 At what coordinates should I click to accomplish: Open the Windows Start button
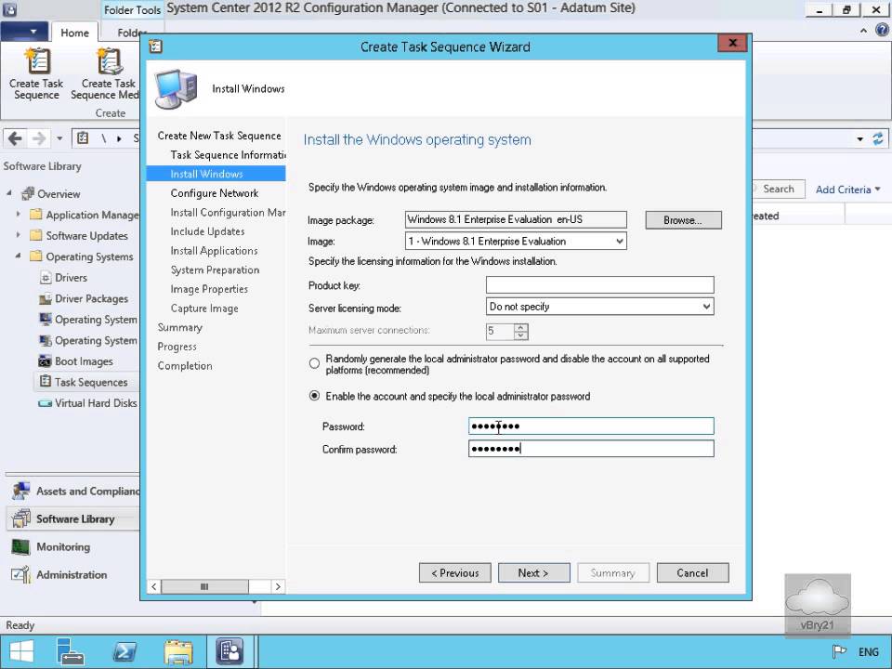[21, 651]
